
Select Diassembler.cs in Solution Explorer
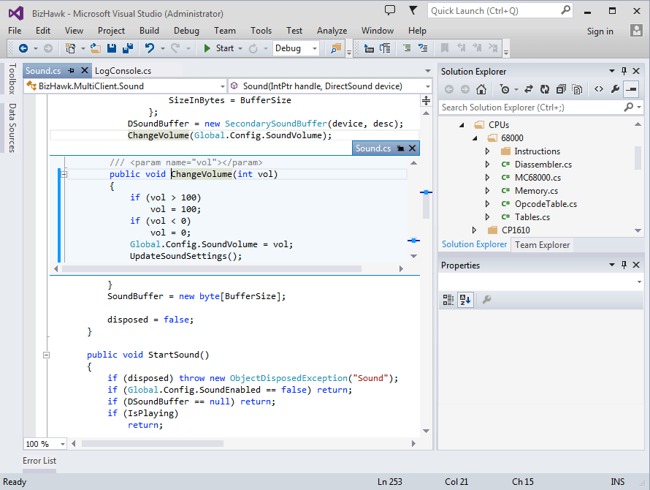click(x=543, y=165)
